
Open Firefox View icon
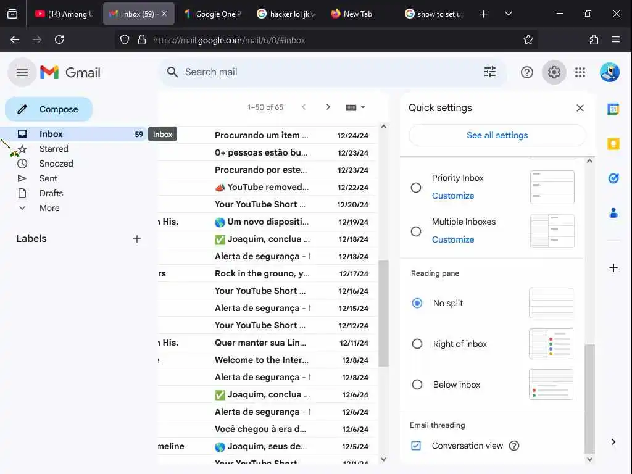pyautogui.click(x=12, y=14)
